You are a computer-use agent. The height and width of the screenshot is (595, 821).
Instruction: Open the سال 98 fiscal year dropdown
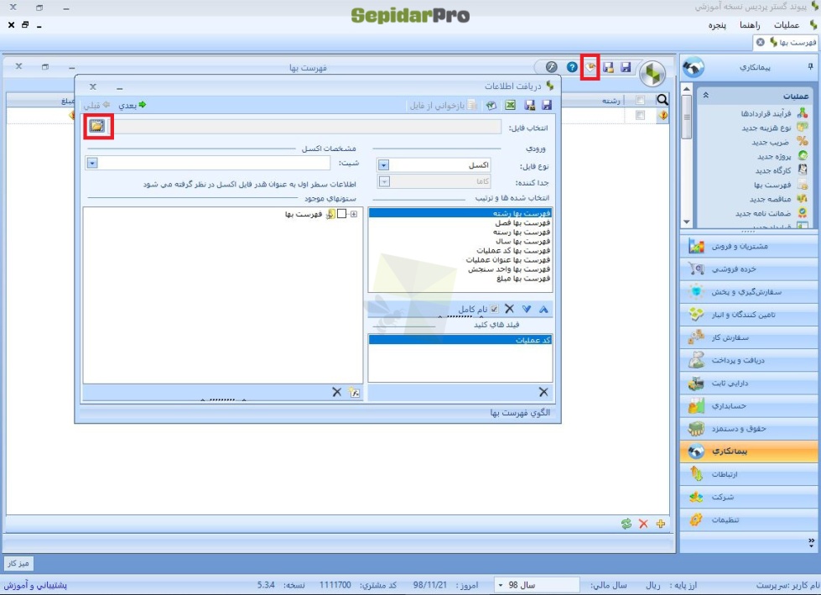[x=500, y=585]
